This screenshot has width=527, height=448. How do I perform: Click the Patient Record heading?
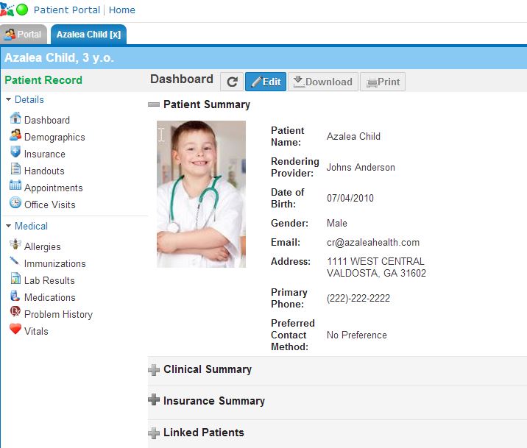[x=43, y=80]
